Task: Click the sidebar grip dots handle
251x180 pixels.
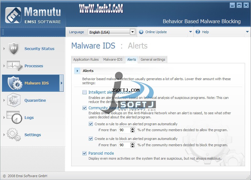Action: click(x=3, y=32)
